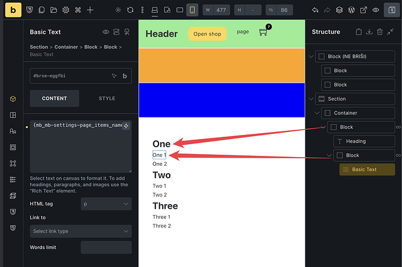Open the vertical dots breakpoint menu
The width and height of the screenshot is (402, 267).
143,10
